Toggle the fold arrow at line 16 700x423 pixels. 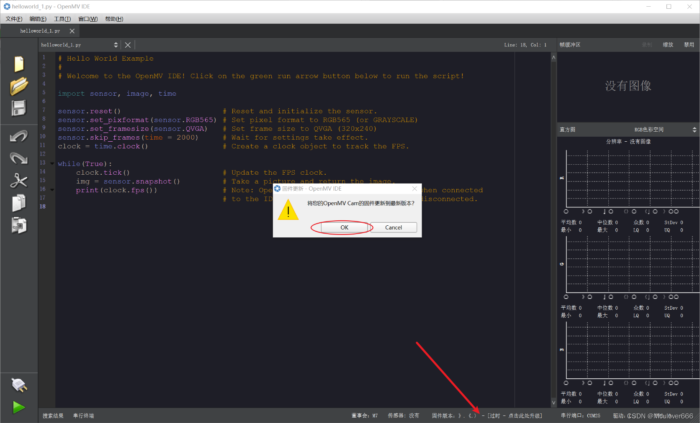(x=52, y=190)
